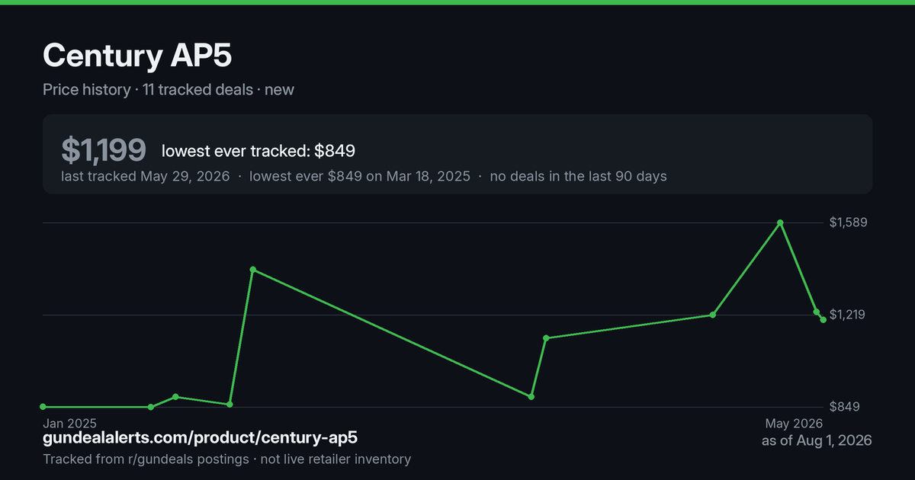Select data point at the top of the first spike
Screen dimensions: 915x480
252,270
